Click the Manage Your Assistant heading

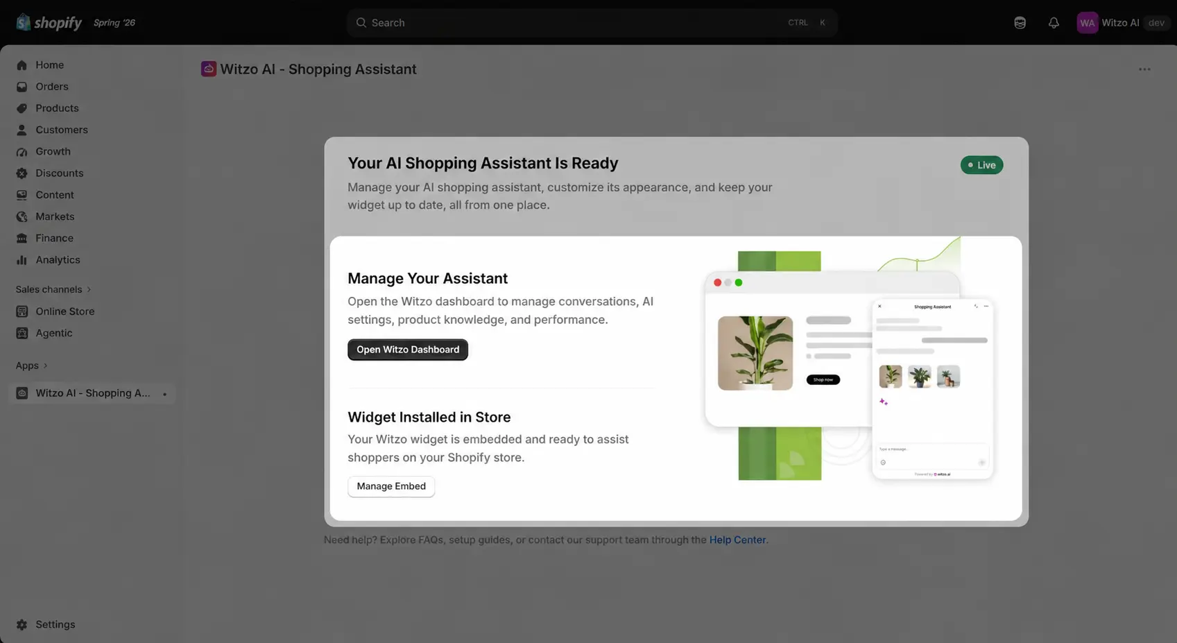427,278
